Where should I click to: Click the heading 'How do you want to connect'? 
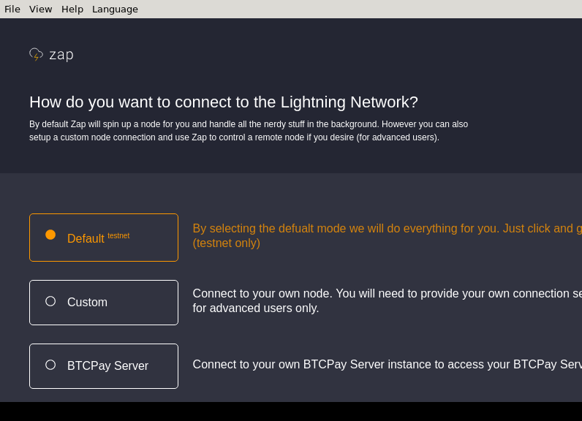[x=224, y=102]
